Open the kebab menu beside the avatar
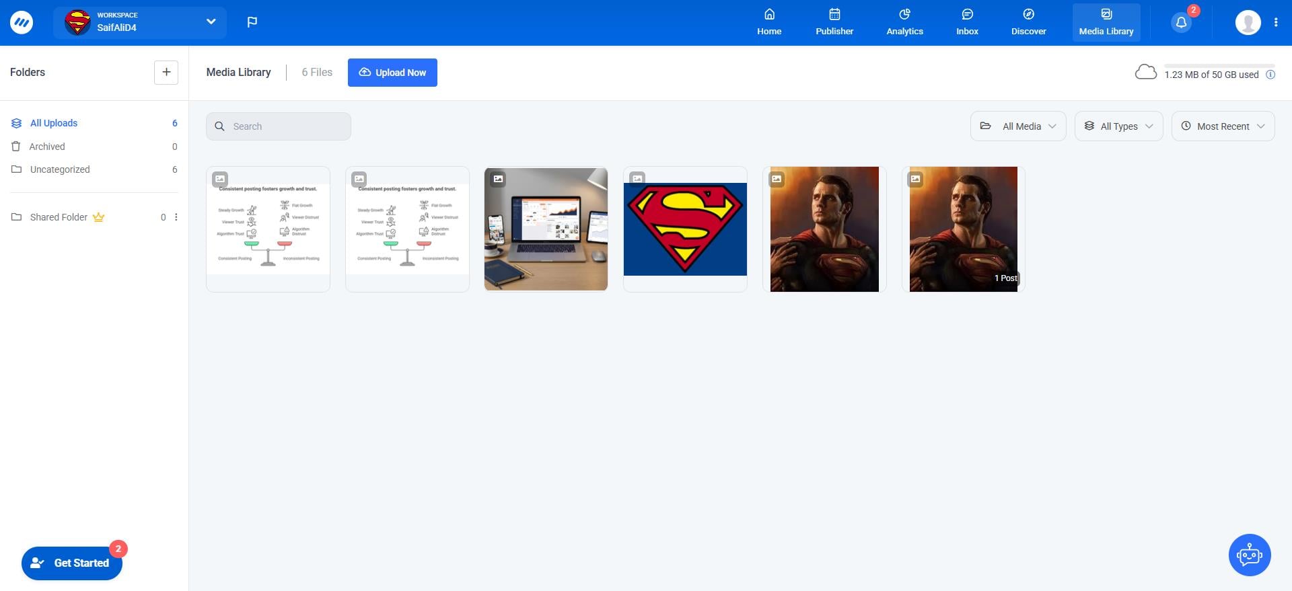The height and width of the screenshot is (591, 1292). [1276, 22]
